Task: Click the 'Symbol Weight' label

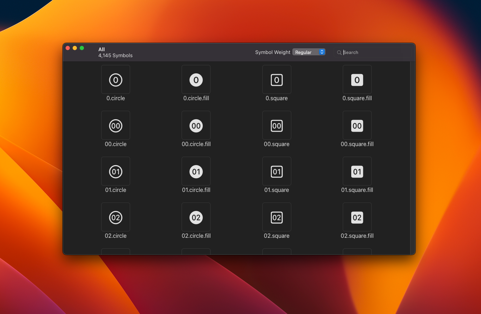Action: 273,52
